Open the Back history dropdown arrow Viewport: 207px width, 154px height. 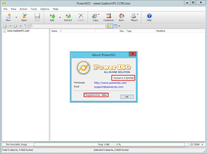[x=10, y=26]
